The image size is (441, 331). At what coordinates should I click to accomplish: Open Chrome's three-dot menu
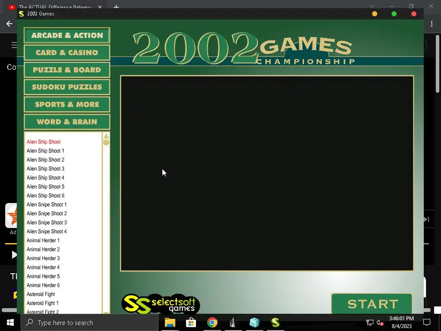[432, 24]
